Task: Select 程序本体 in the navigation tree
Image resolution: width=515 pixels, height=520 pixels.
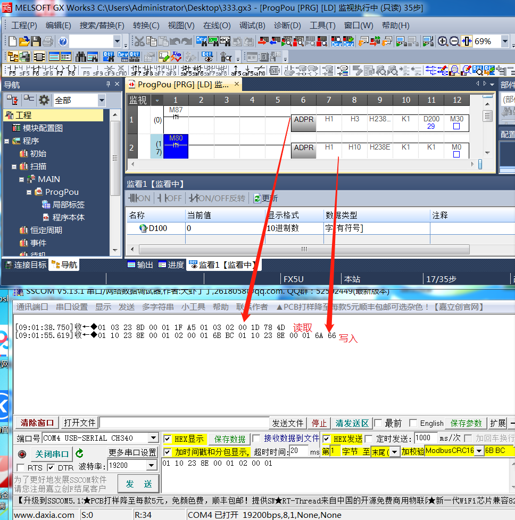Action: [68, 217]
